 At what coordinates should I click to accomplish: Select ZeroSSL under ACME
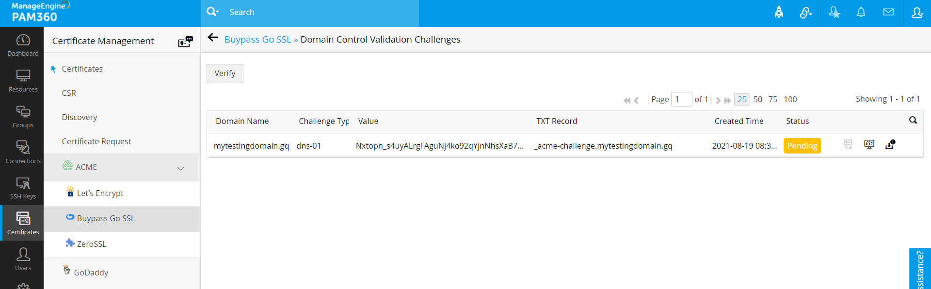click(x=91, y=244)
